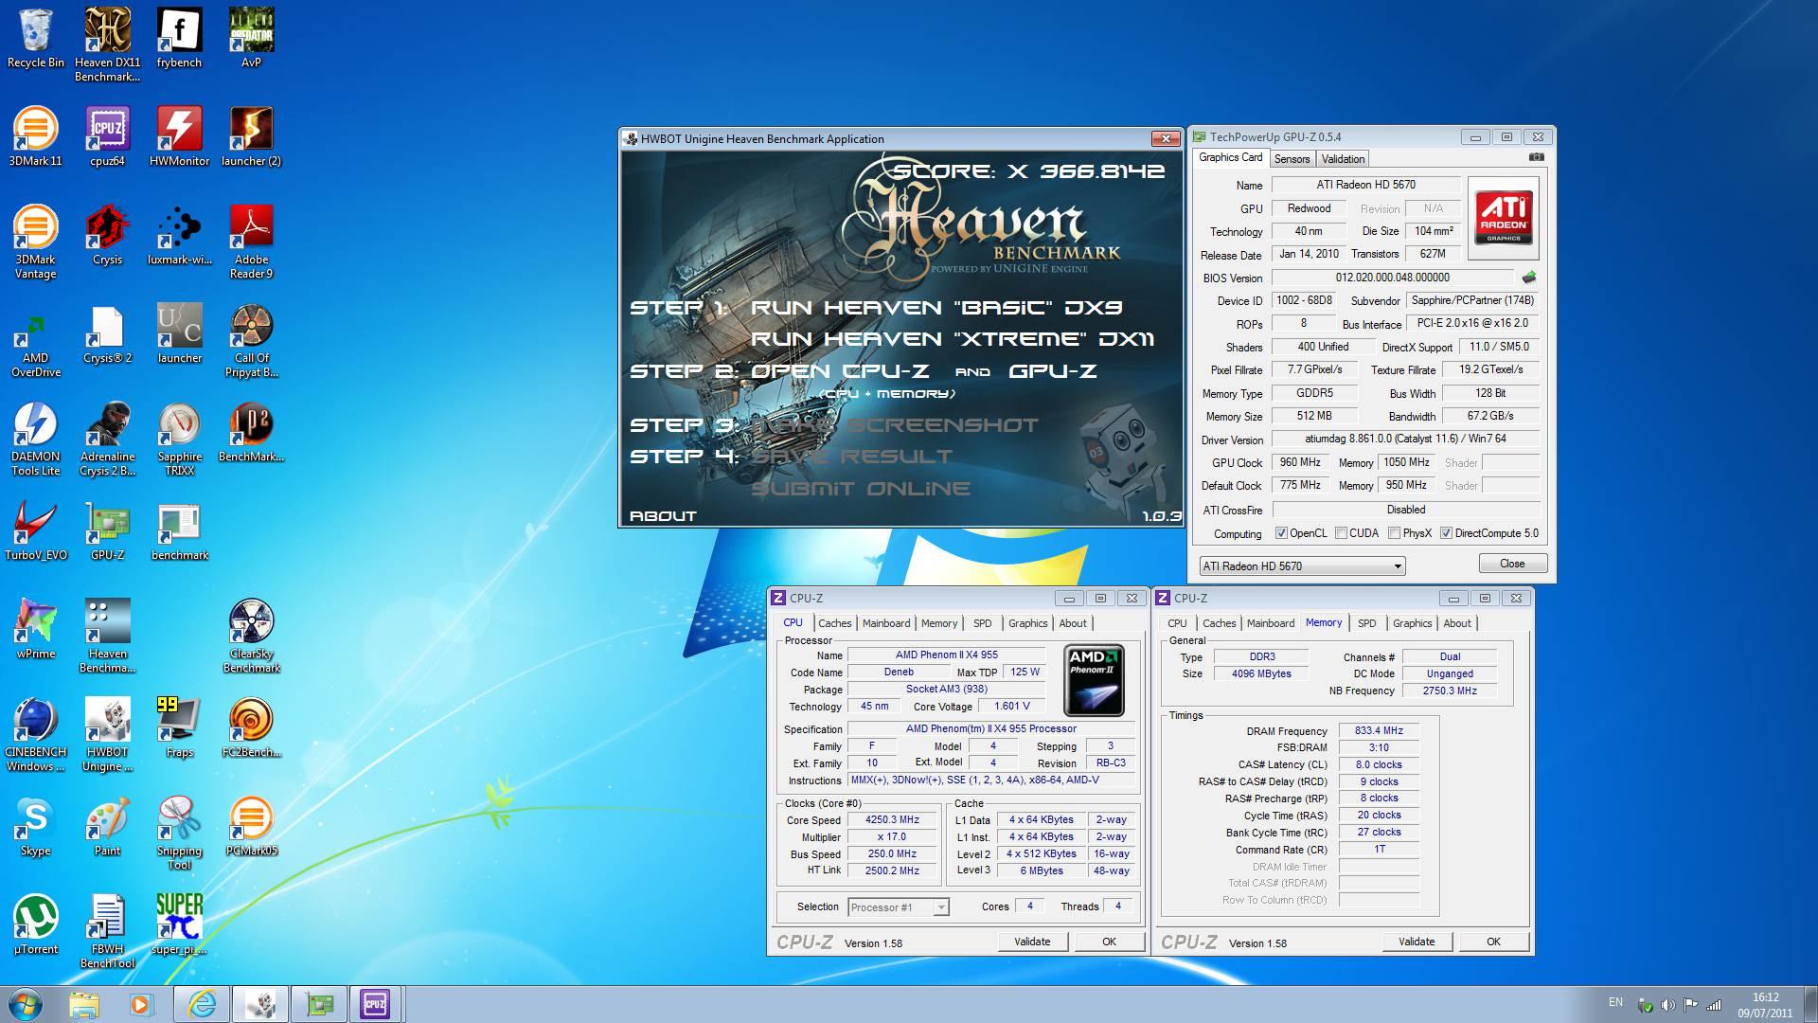
Task: Open SPD tab in right CPU-Z window
Action: tap(1366, 623)
